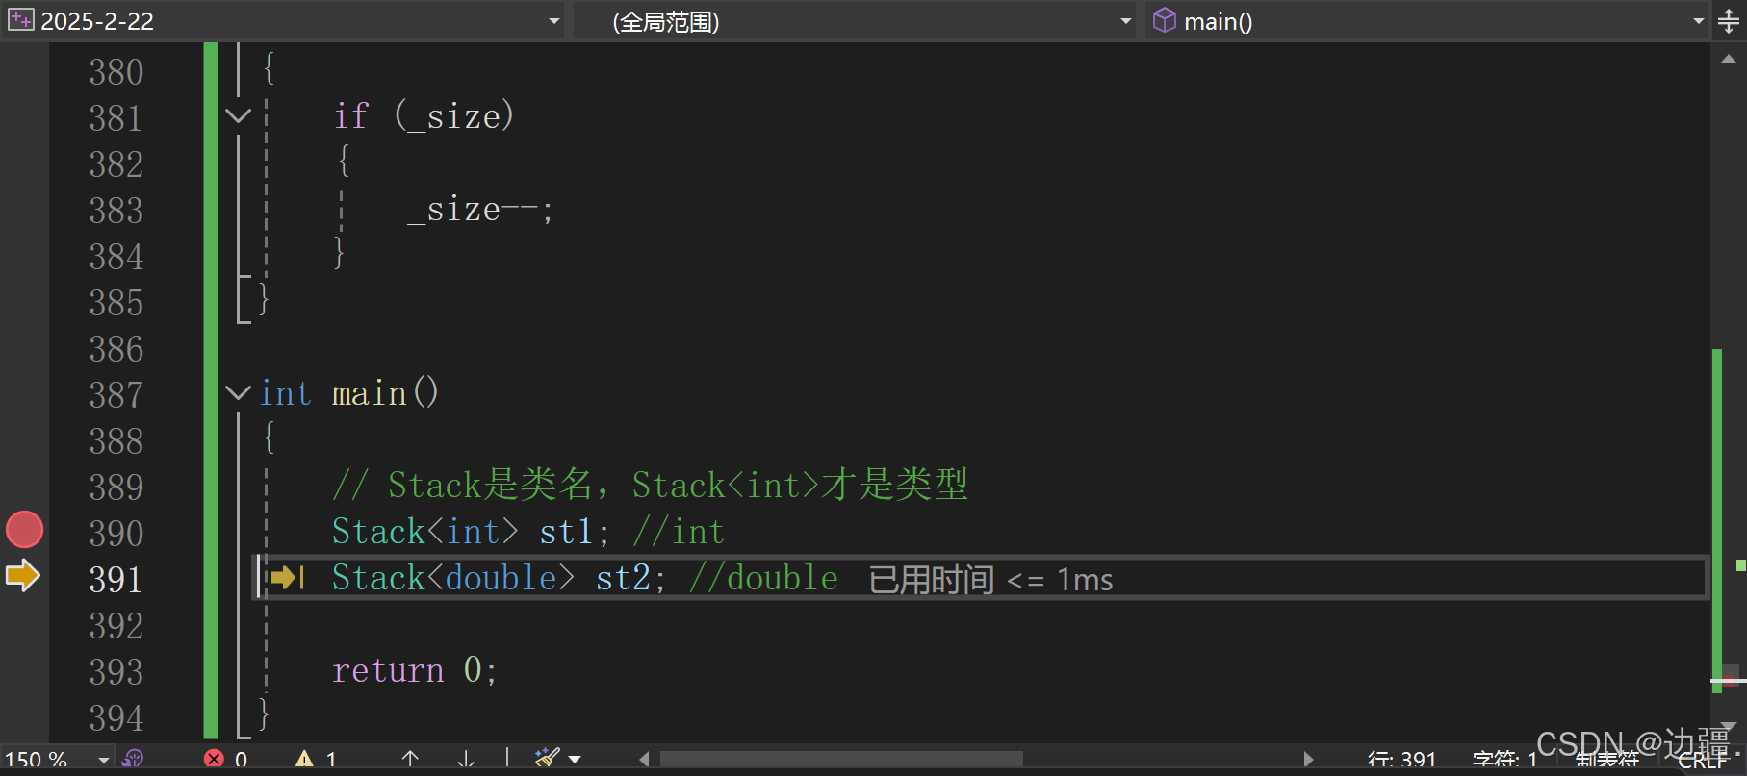Click the yellow warning count icon
Image resolution: width=1747 pixels, height=776 pixels.
coord(304,760)
